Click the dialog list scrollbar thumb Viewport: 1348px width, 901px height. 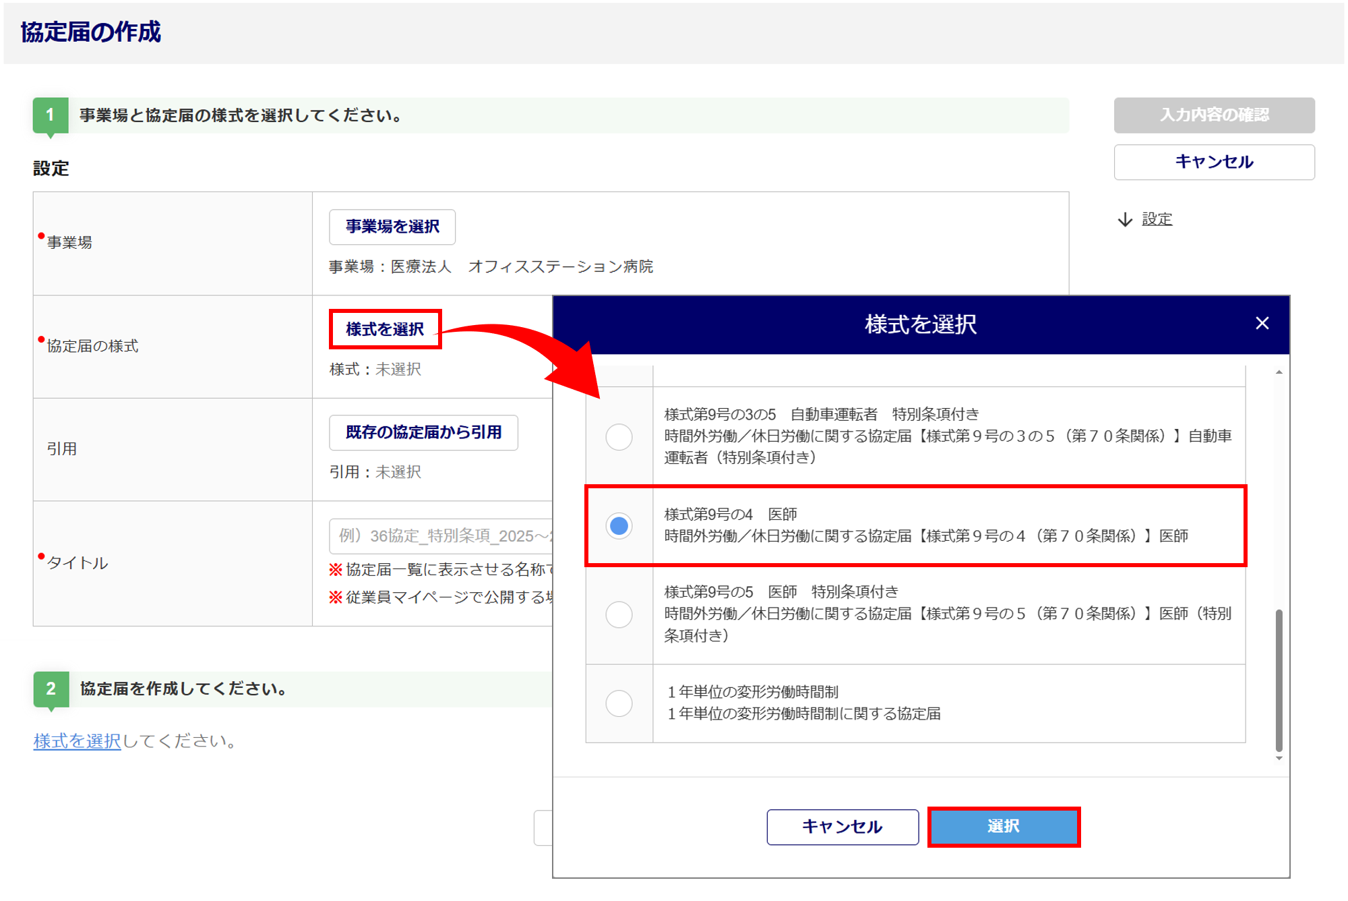(1279, 680)
